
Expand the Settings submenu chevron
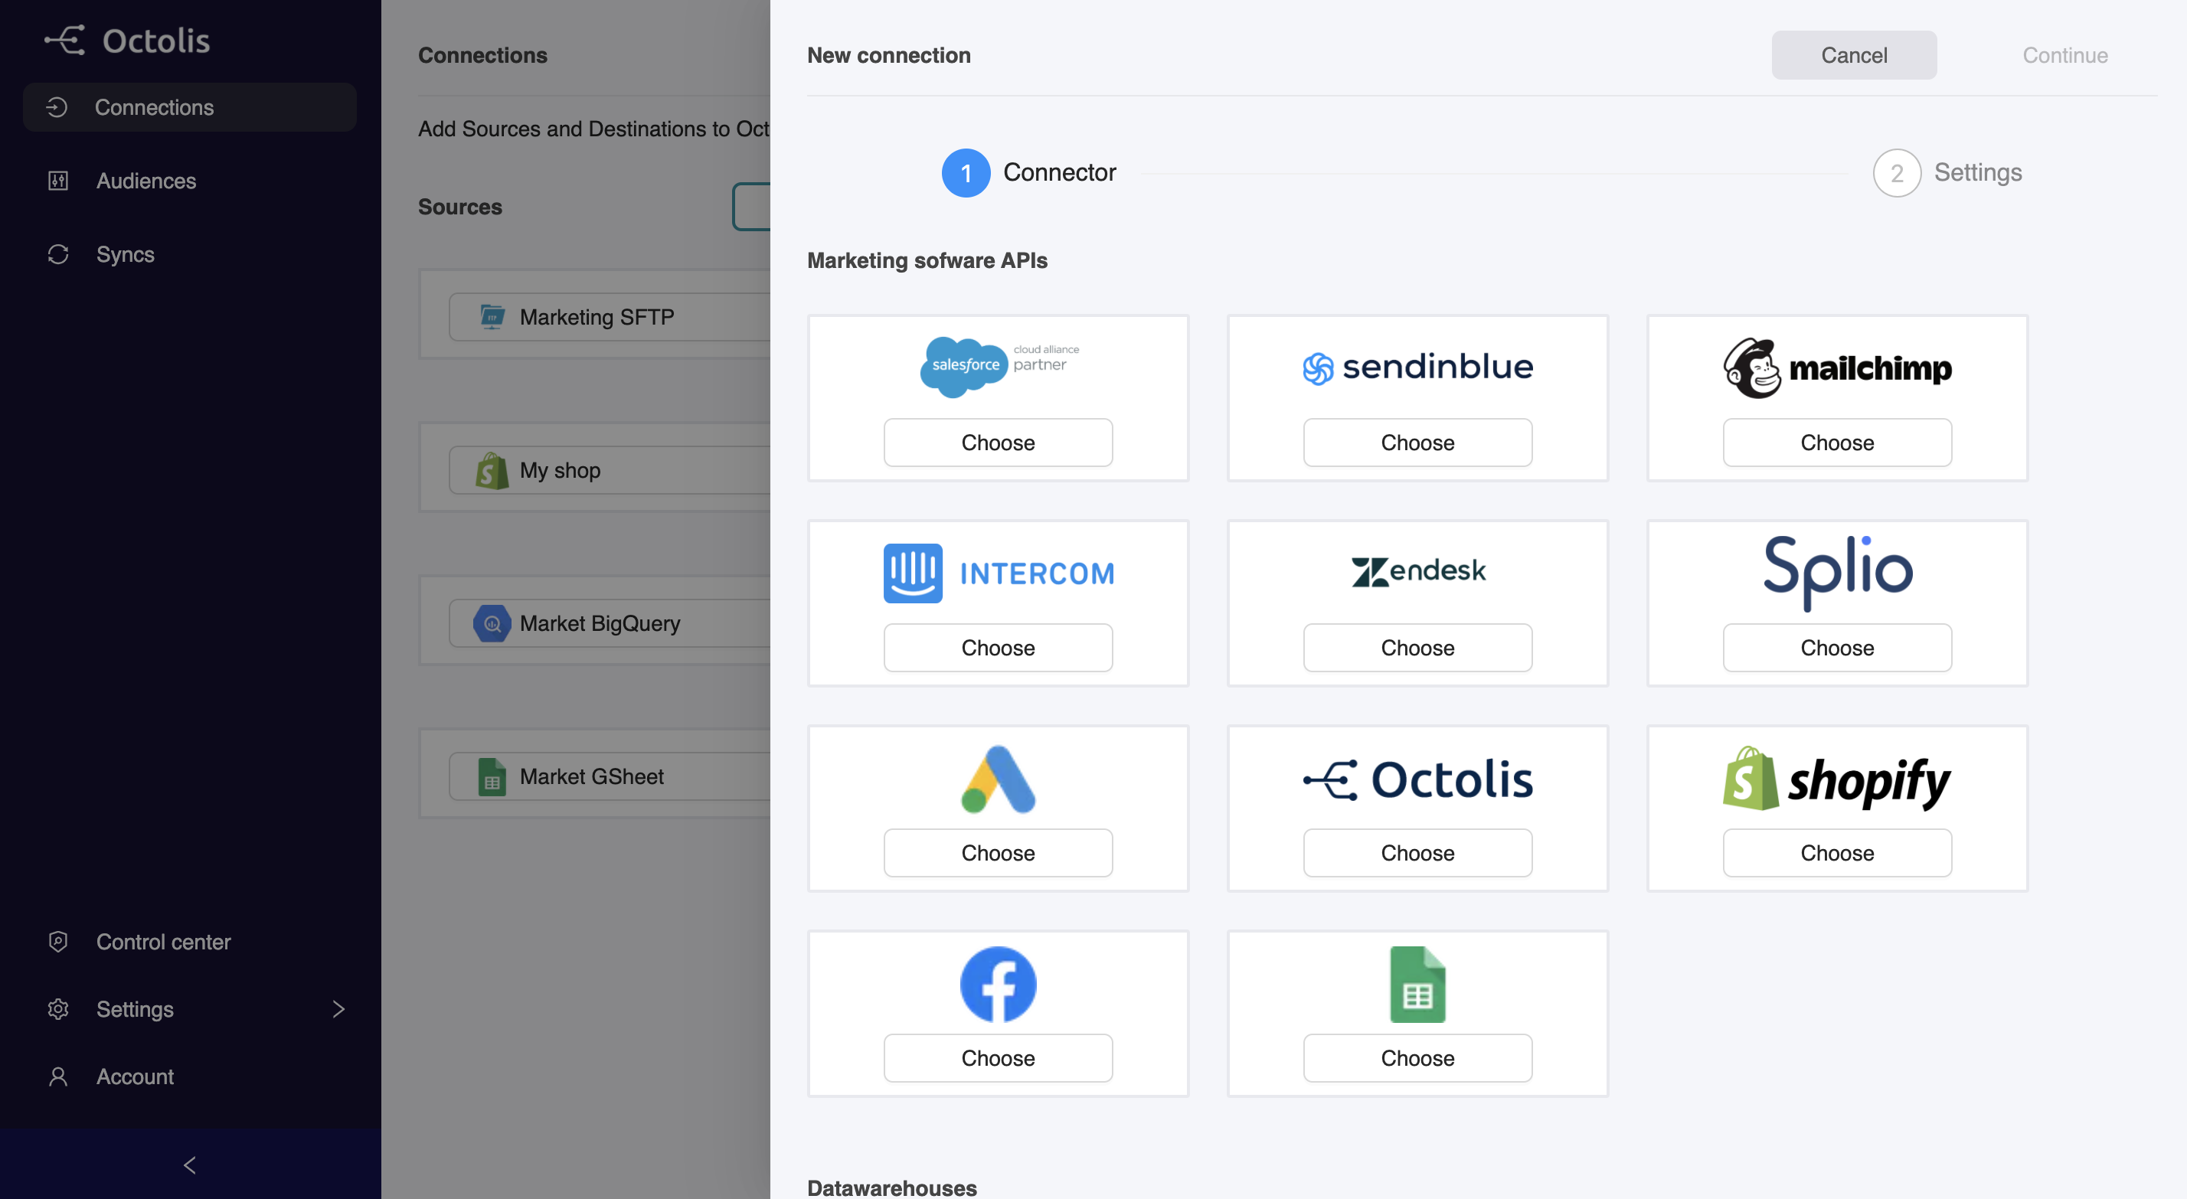tap(338, 1009)
